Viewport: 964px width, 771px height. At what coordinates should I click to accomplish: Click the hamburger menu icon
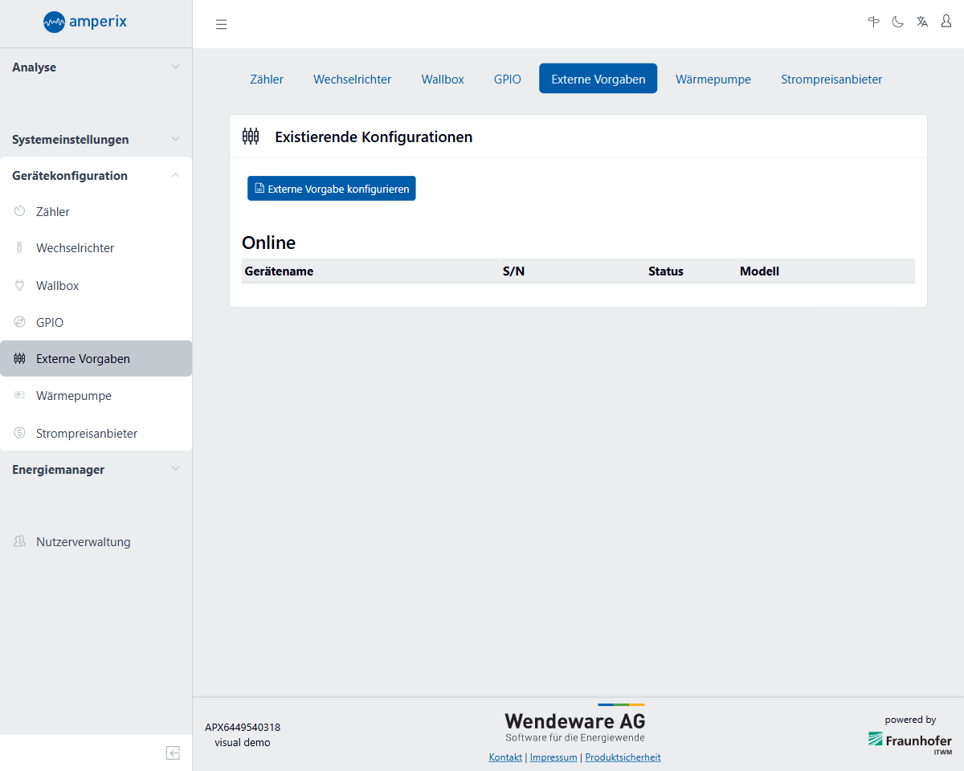point(221,24)
